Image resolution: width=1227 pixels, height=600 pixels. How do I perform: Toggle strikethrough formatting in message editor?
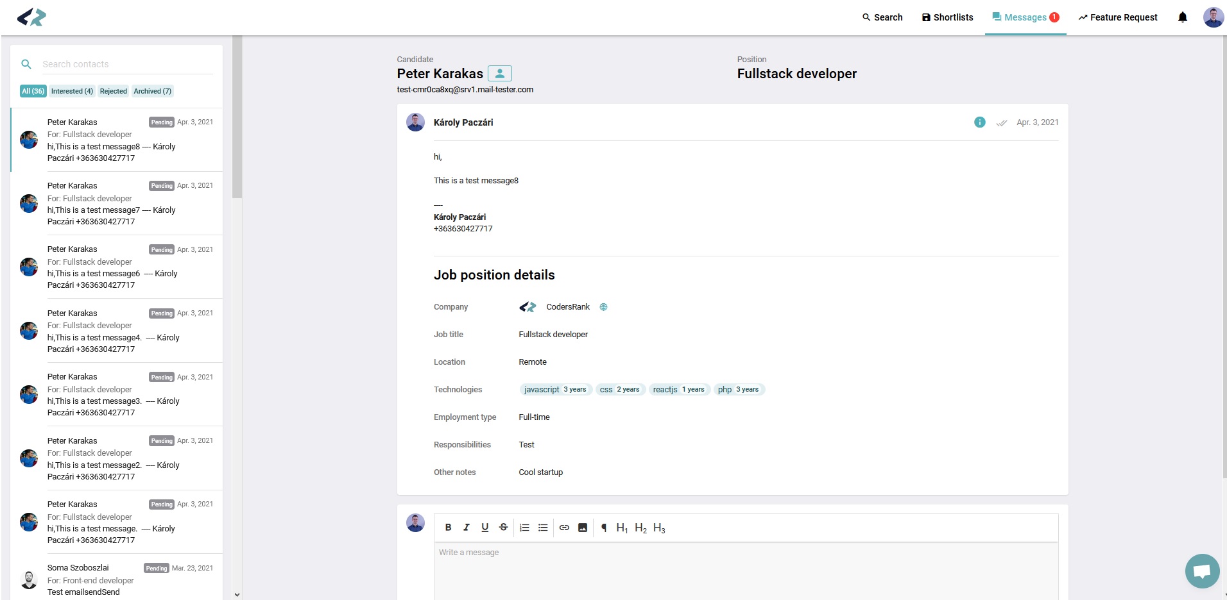(504, 528)
